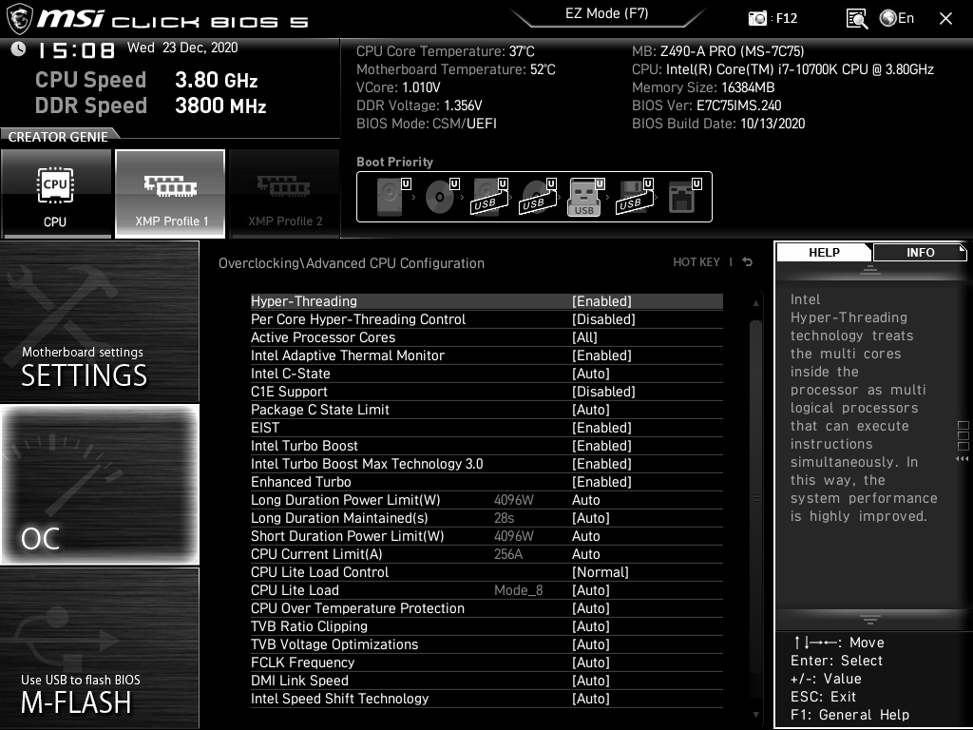Open TVB Ratio Clipping [Auto] dropdown

(x=591, y=625)
